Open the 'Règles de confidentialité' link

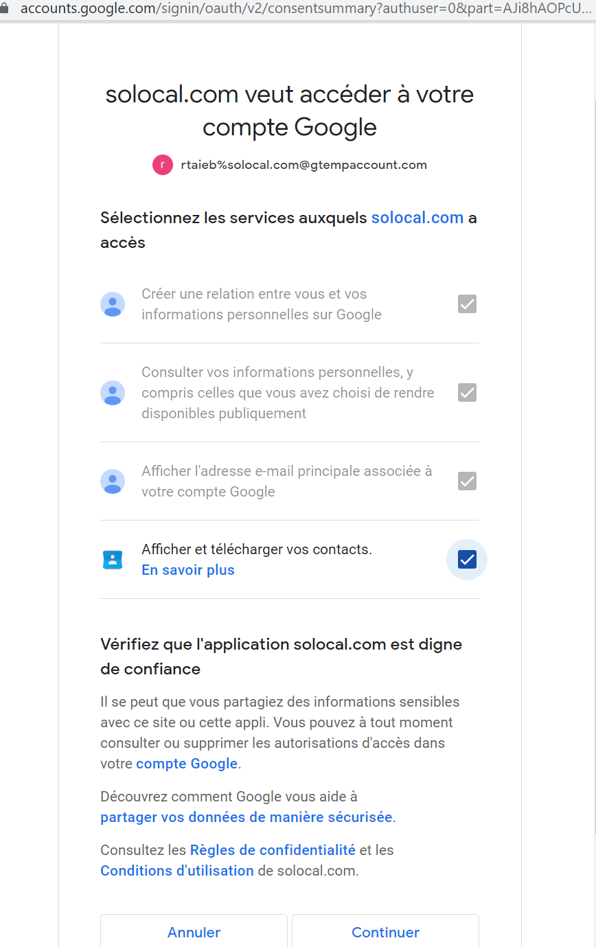point(273,850)
